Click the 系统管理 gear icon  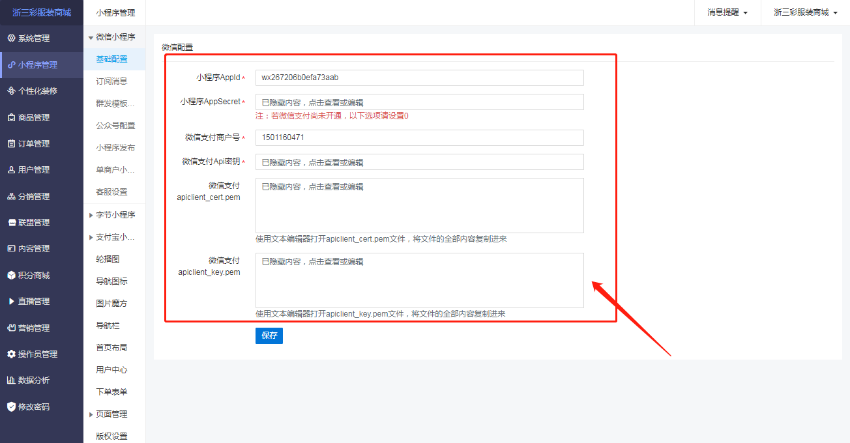tap(11, 38)
